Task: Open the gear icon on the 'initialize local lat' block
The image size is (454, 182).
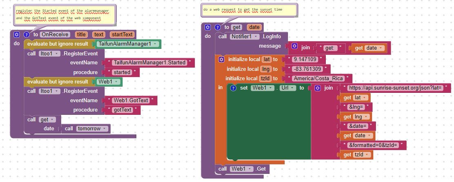Action: (221, 59)
